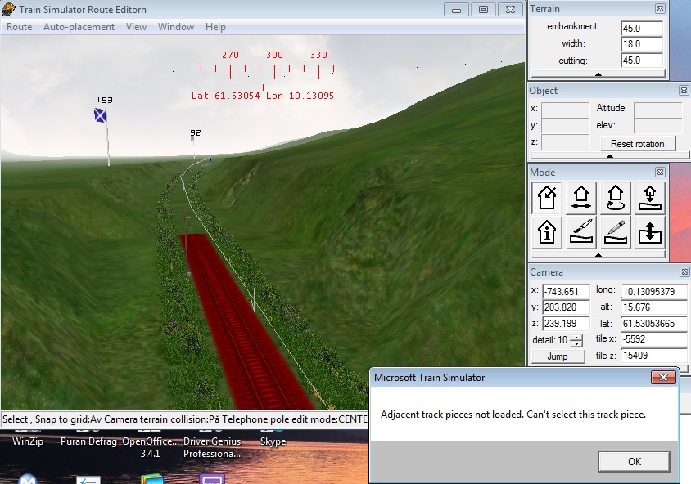Select the terrain pencil mode

coord(615,232)
